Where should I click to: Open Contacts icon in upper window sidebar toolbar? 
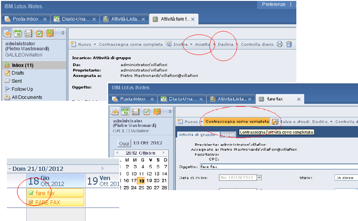click(29, 33)
